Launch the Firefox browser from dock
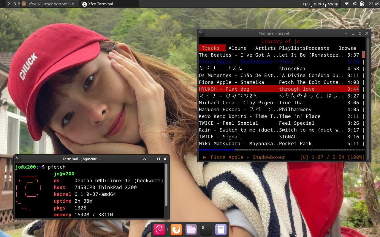This screenshot has height=237, width=380. 176,230
